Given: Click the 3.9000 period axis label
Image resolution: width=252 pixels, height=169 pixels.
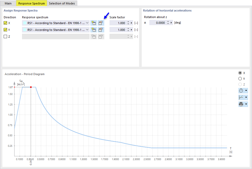Looking at the screenshot, I should (221, 159).
